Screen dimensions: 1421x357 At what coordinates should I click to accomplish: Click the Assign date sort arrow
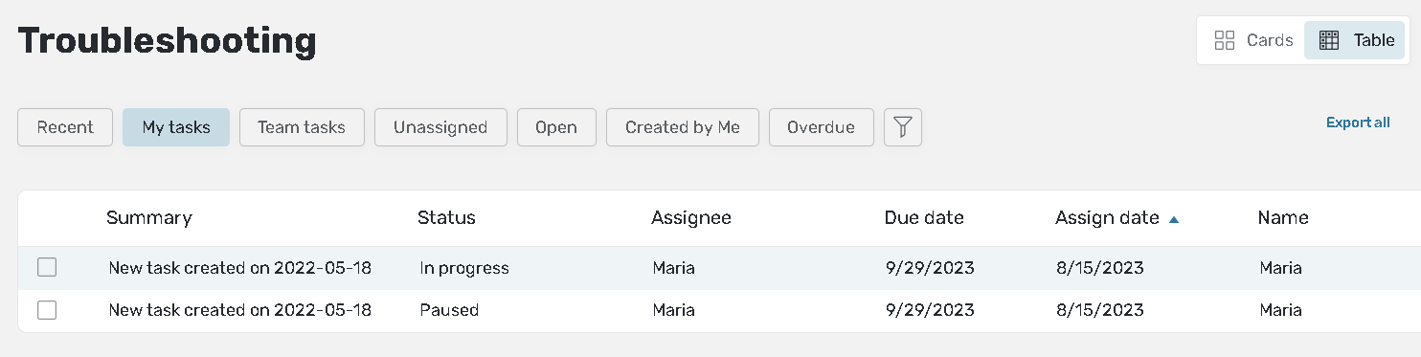click(1174, 219)
